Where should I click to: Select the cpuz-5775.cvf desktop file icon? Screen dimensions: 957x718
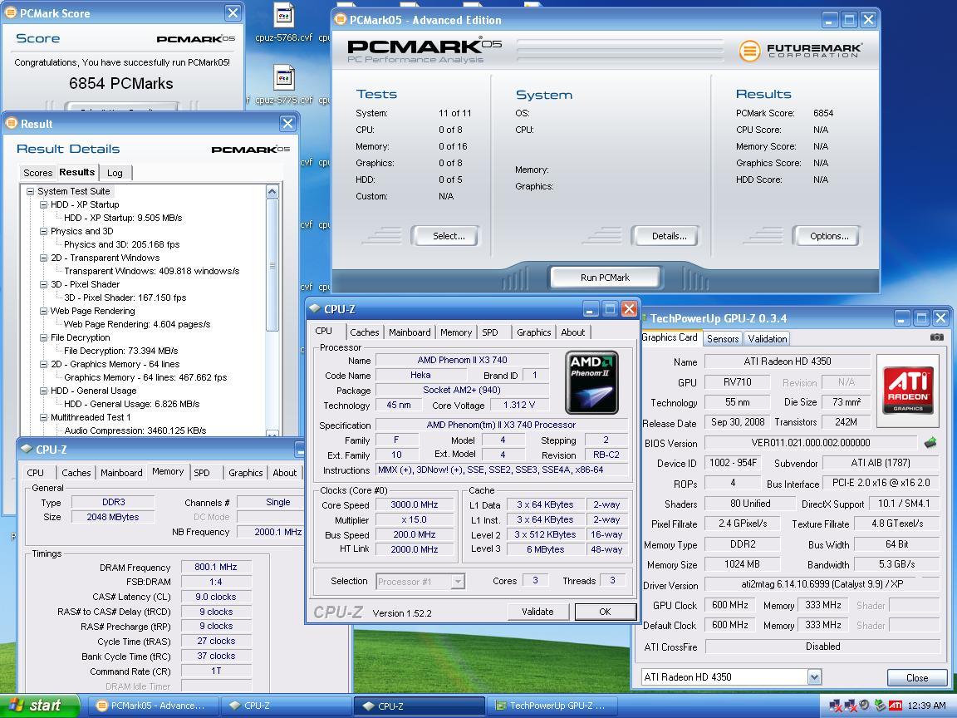point(284,84)
